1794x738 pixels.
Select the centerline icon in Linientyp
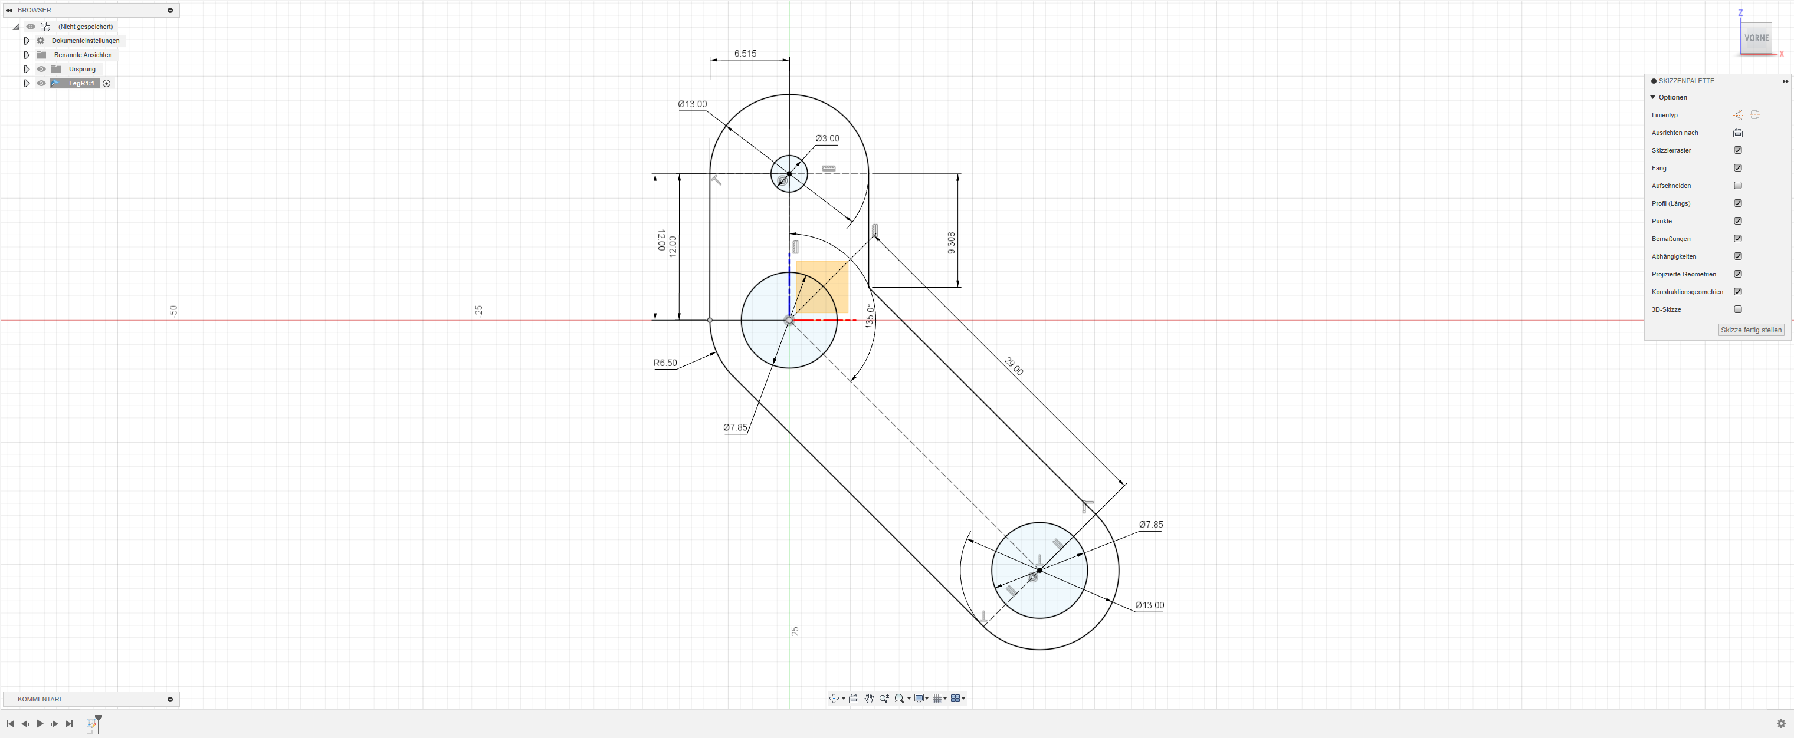pyautogui.click(x=1755, y=115)
